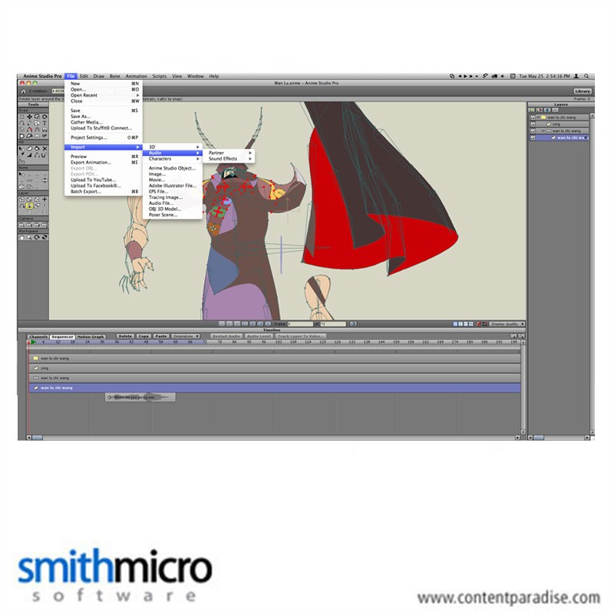614x614 pixels.
Task: Click the Delete Layer trash icon
Action: pyautogui.click(x=547, y=110)
